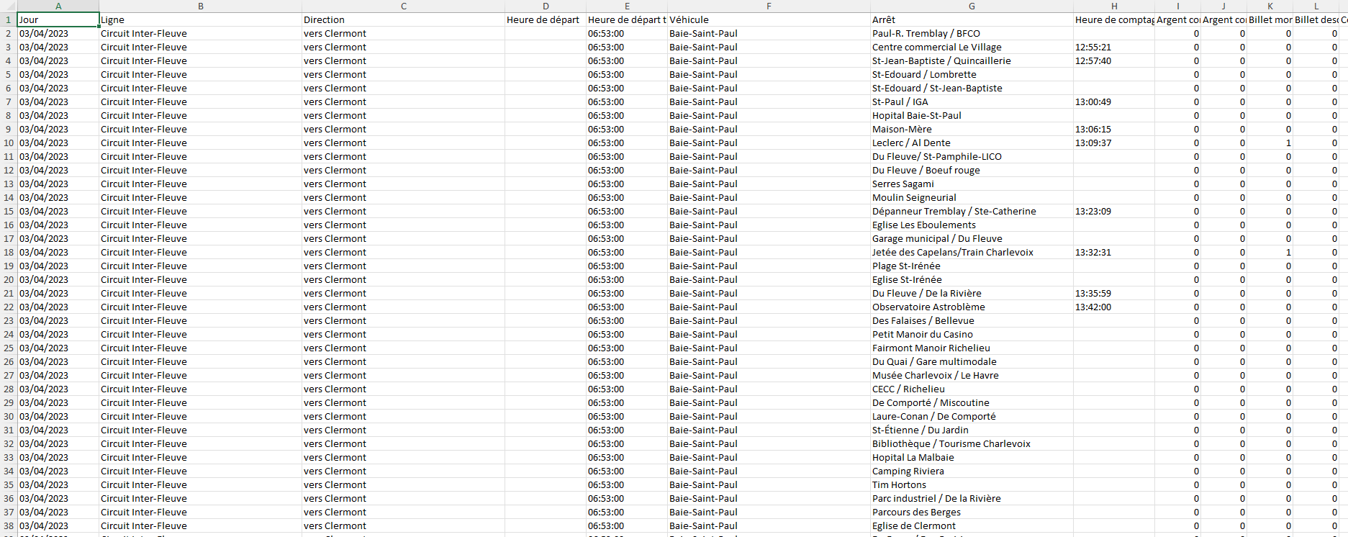Viewport: 1348px width, 537px height.
Task: Select row 38 header
Action: [9, 525]
